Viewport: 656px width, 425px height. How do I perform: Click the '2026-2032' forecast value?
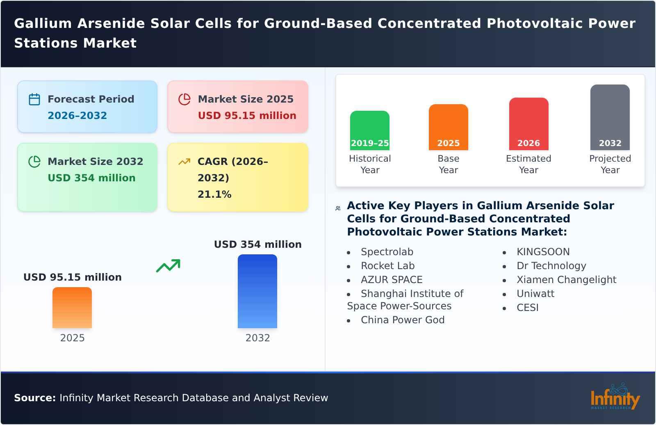[x=77, y=116]
